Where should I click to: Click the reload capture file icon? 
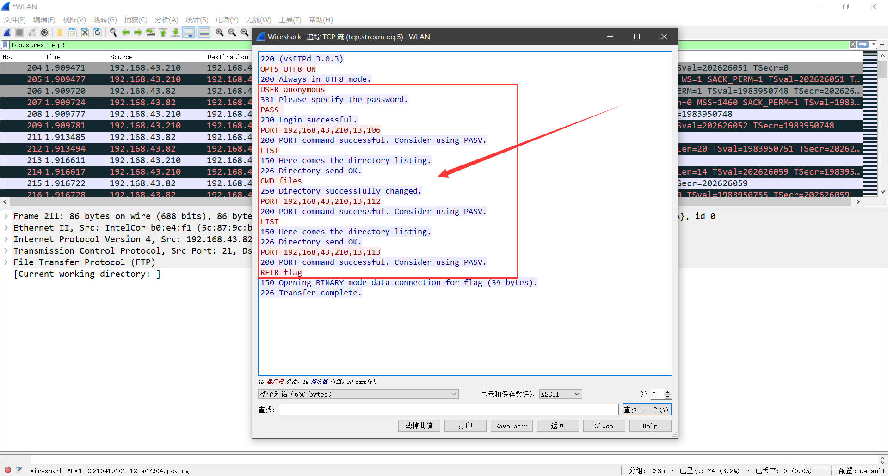tap(98, 32)
